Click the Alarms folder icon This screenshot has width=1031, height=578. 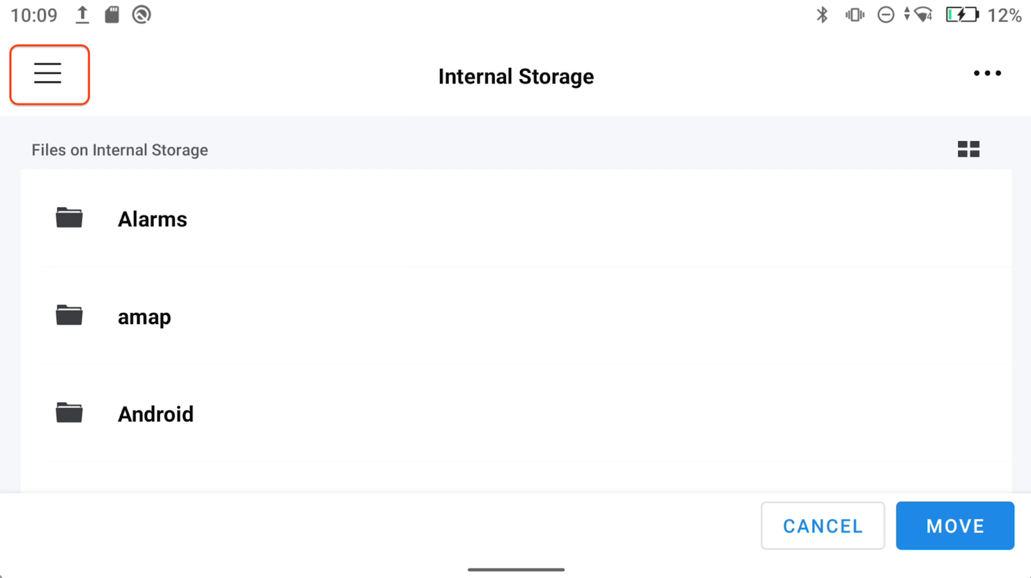69,218
